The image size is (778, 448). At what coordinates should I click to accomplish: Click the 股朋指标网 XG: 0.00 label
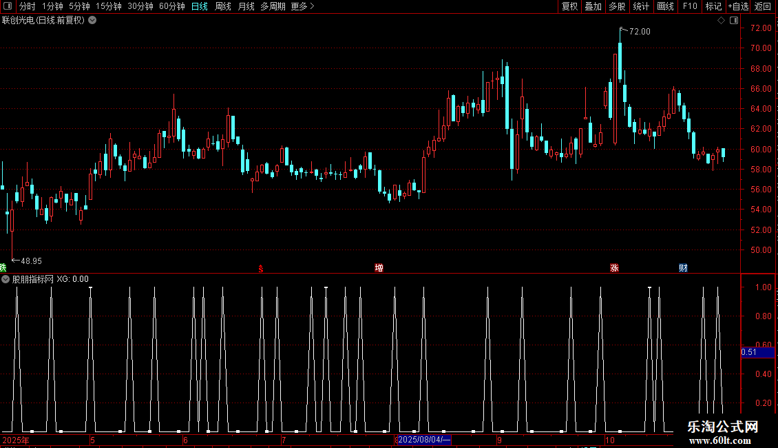click(50, 279)
